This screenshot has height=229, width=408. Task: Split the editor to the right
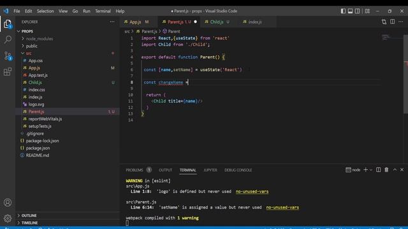[x=393, y=22]
